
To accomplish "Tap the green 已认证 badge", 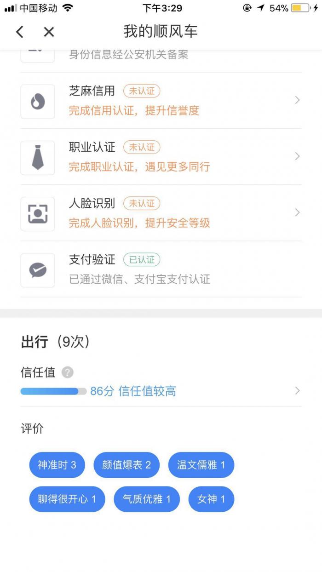I will [x=142, y=260].
